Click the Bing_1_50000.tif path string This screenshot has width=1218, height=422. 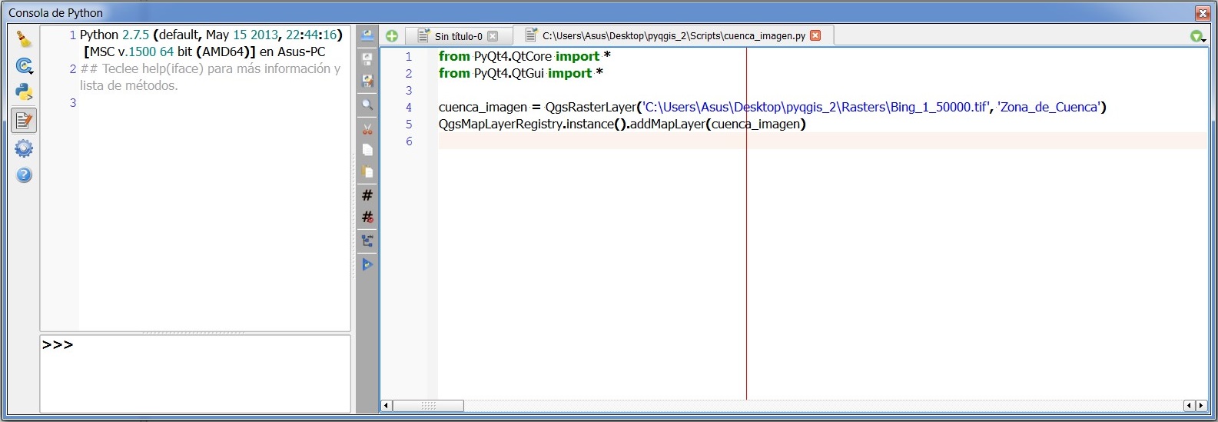click(x=817, y=107)
